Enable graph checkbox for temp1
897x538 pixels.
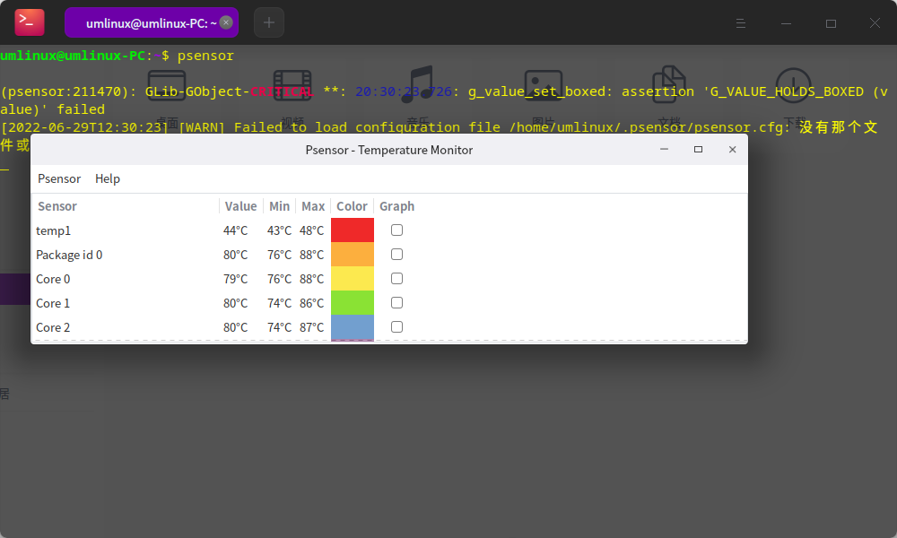pyautogui.click(x=397, y=230)
